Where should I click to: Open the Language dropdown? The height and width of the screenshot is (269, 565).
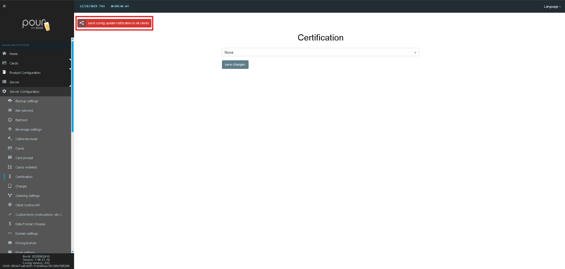[552, 7]
